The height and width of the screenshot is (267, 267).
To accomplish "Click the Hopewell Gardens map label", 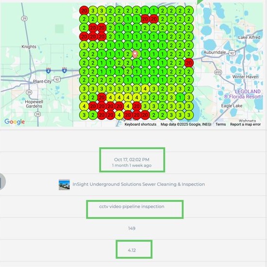I will [x=34, y=104].
